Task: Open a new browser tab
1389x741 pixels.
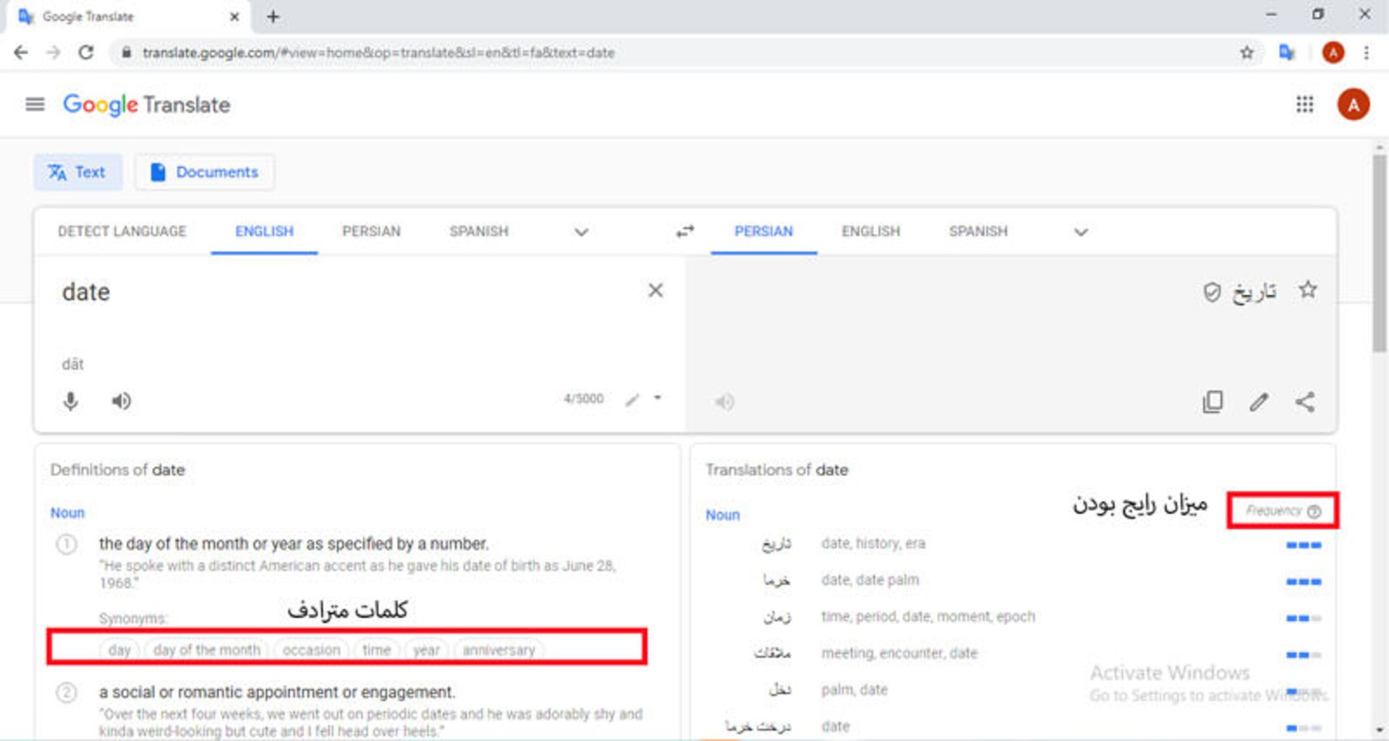Action: (x=273, y=17)
